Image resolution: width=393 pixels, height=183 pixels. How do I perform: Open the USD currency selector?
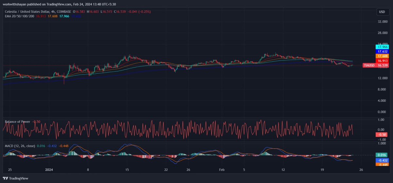coord(382,12)
